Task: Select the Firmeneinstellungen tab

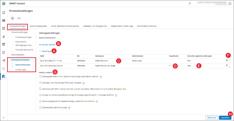Action: coord(17,26)
